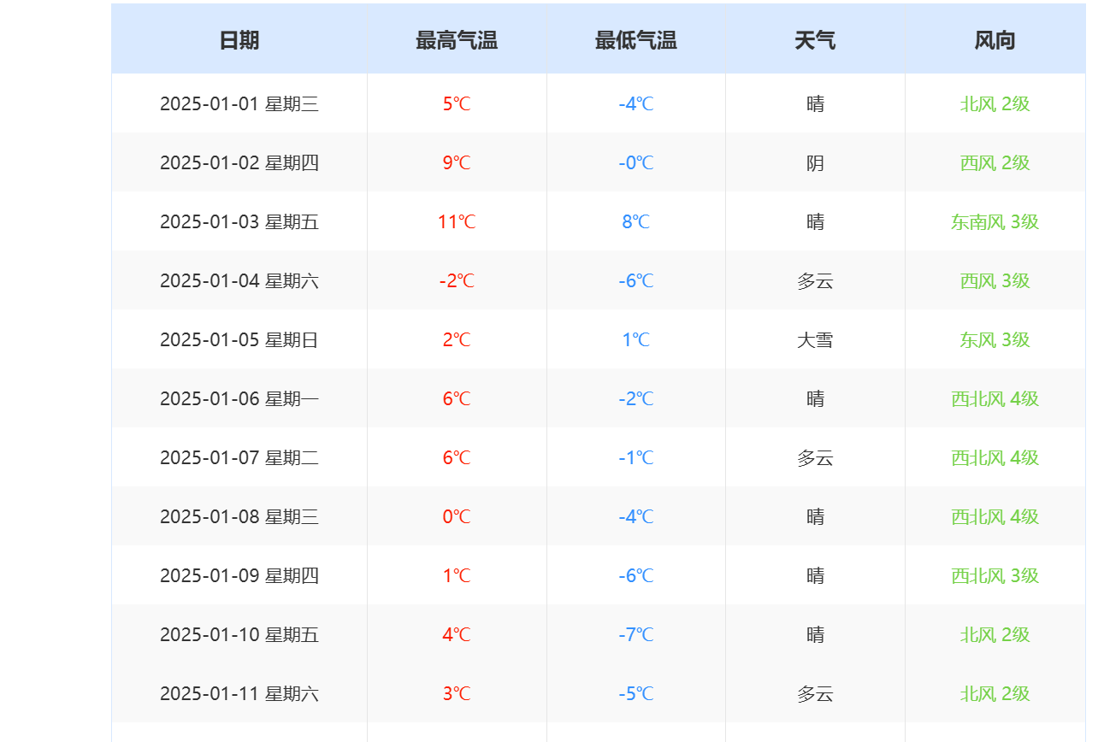The height and width of the screenshot is (742, 1104).
Task: Click wind 东南风 3级 for 2025-01-03
Action: coord(995,221)
